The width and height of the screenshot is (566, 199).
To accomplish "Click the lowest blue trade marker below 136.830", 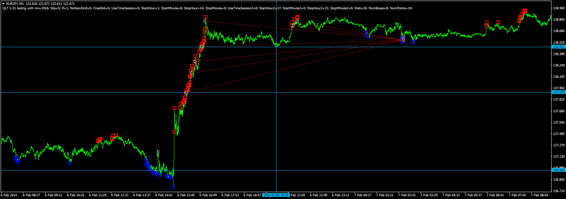I will tap(173, 187).
